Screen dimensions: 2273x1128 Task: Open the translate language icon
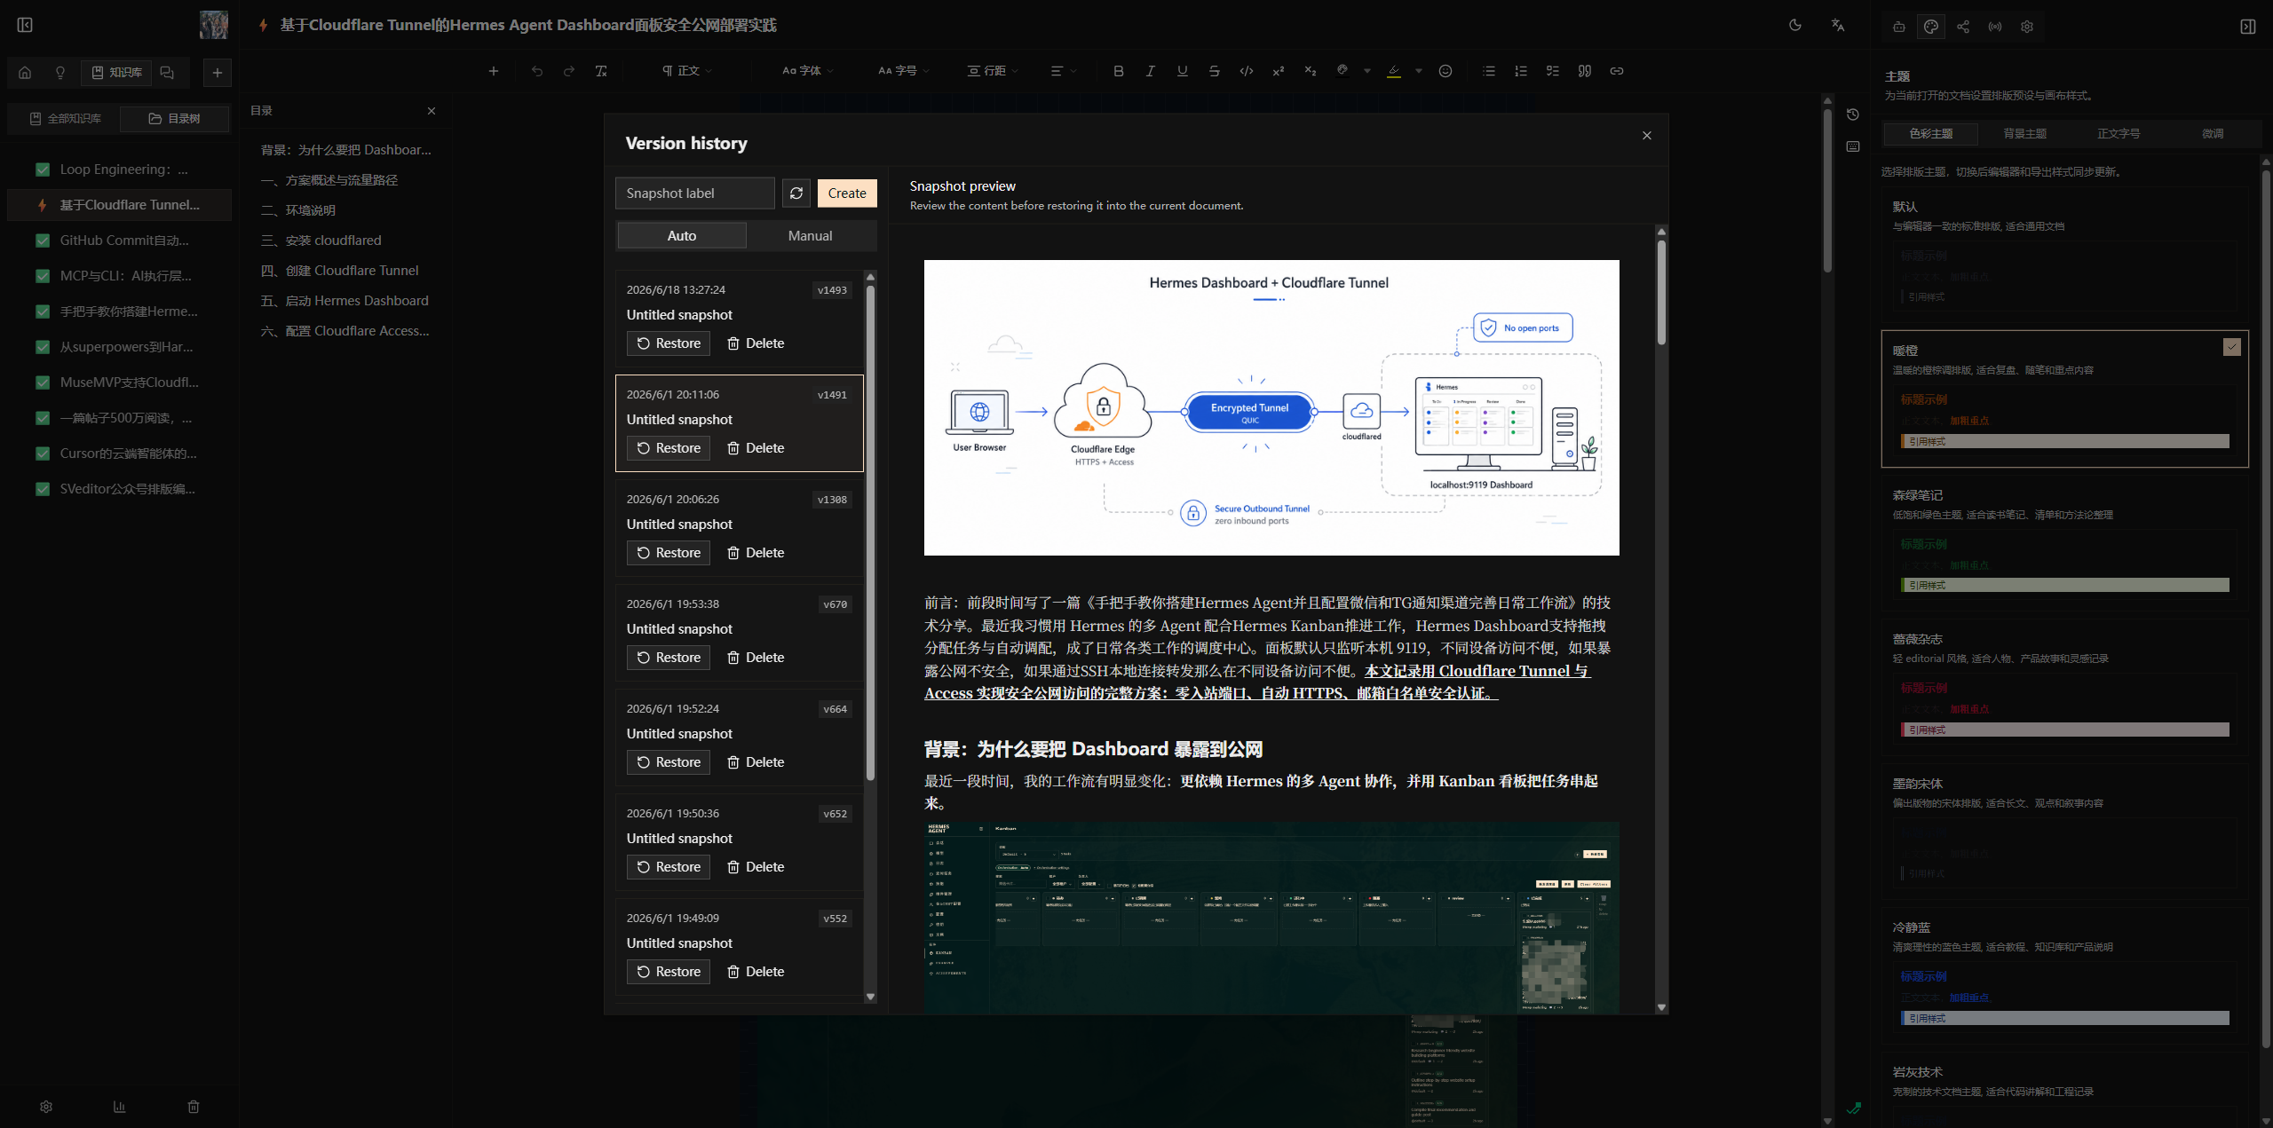1838,25
